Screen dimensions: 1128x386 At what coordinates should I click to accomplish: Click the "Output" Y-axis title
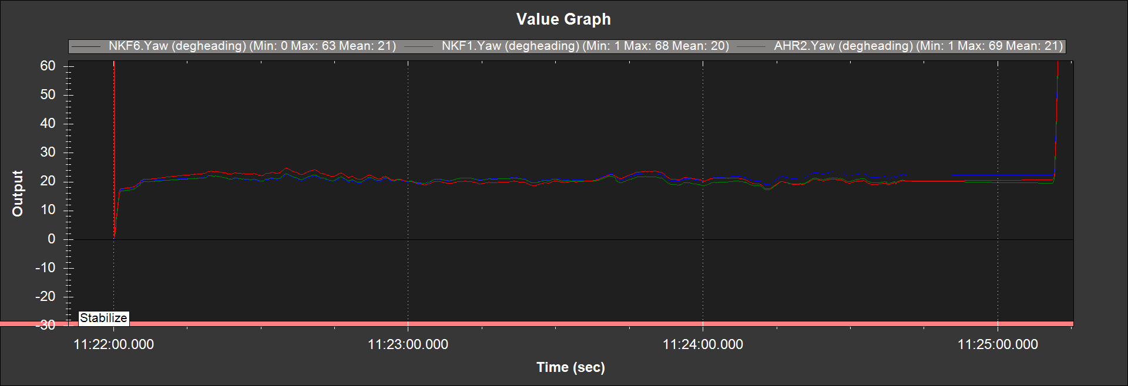pyautogui.click(x=18, y=194)
